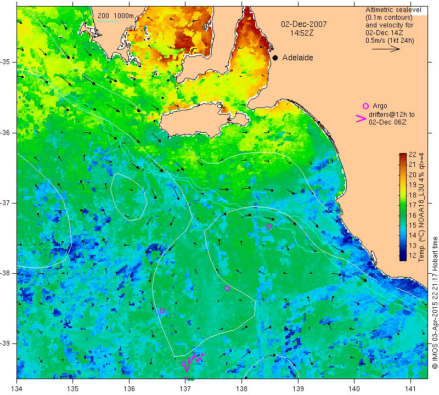The height and width of the screenshot is (395, 439).
Task: Click the Adelaide label text
Action: pos(297,58)
